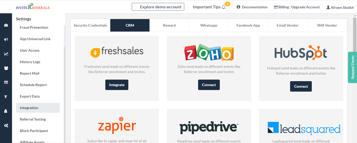Open the Email Vendor tab
Screen dimensions: 357x143
(288, 25)
